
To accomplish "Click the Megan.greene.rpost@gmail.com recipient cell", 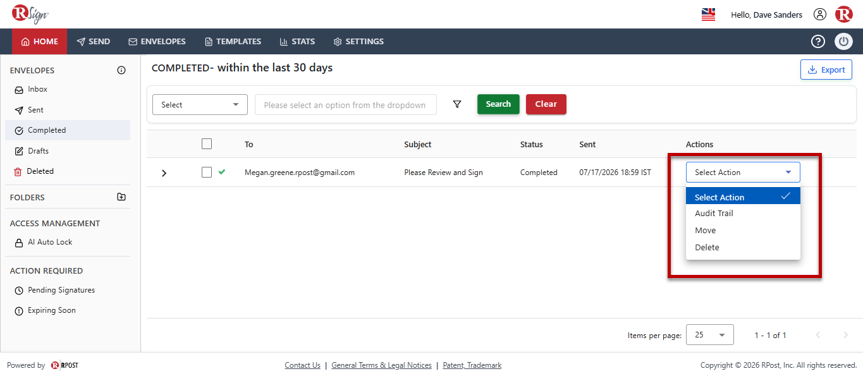I will pos(300,173).
